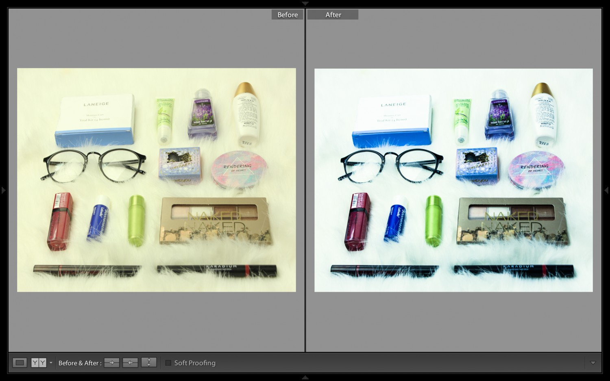This screenshot has width=610, height=381.
Task: Swap Before and After settings
Action: pyautogui.click(x=149, y=362)
